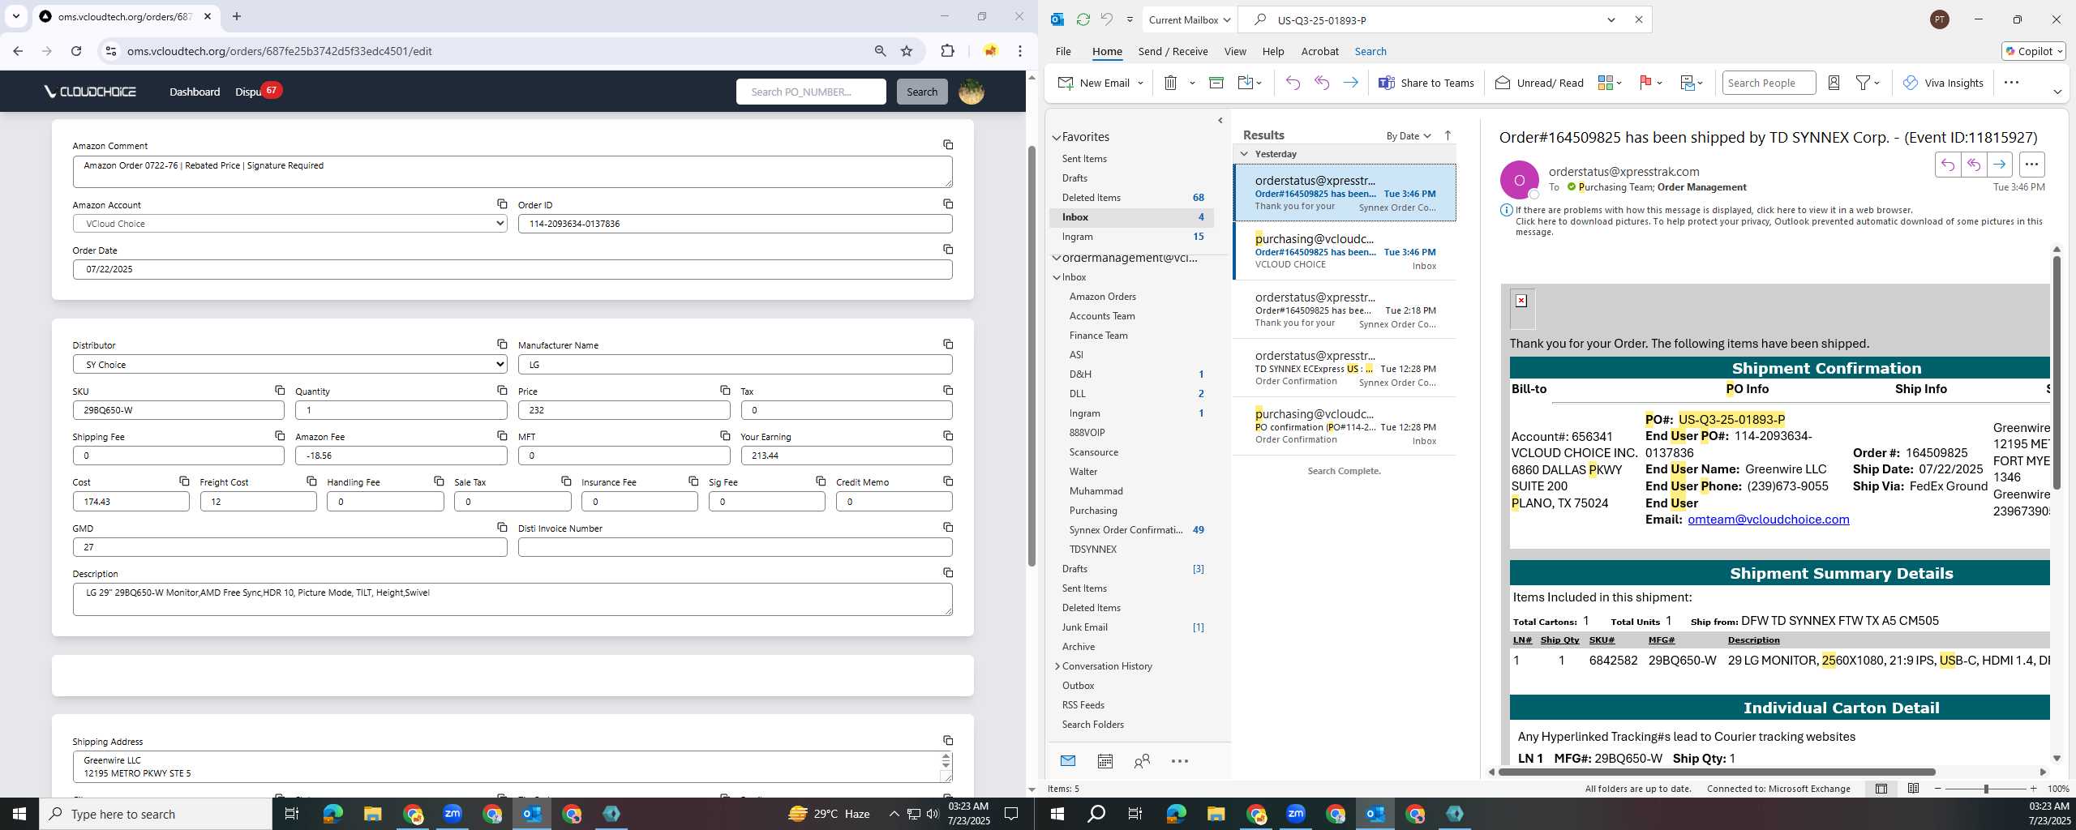Open Viva Insights pane

point(1943,83)
